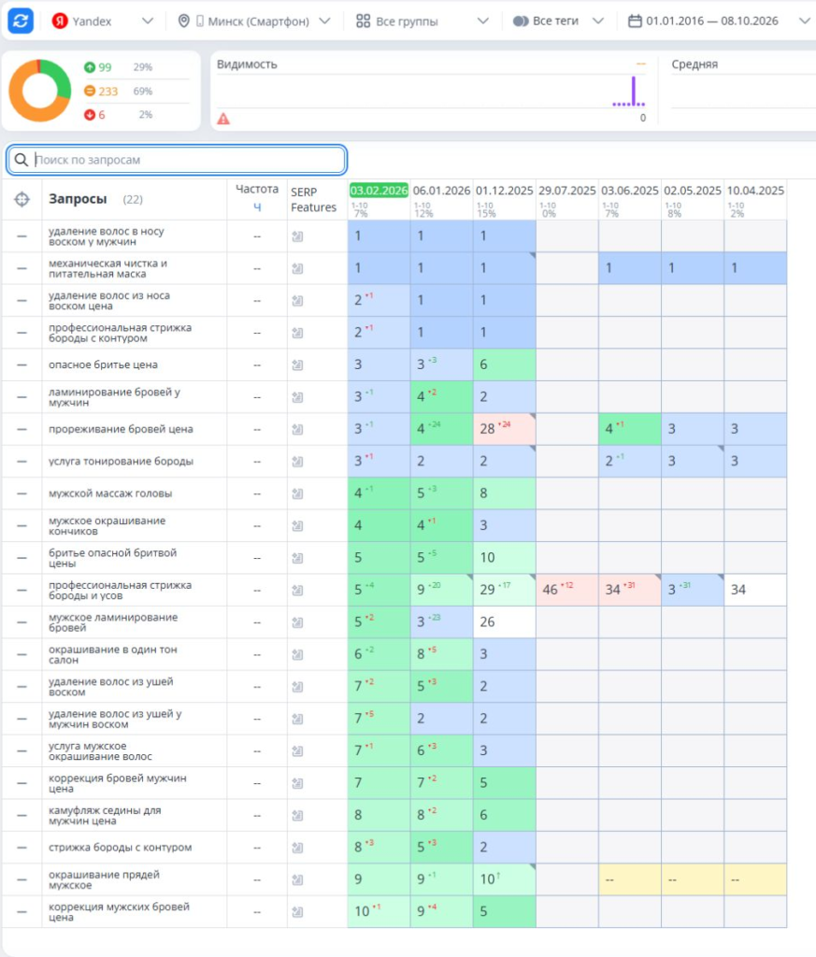Image resolution: width=816 pixels, height=957 pixels.
Task: Open the query «удаление волос из ушей у мужчин воском»
Action: point(115,719)
